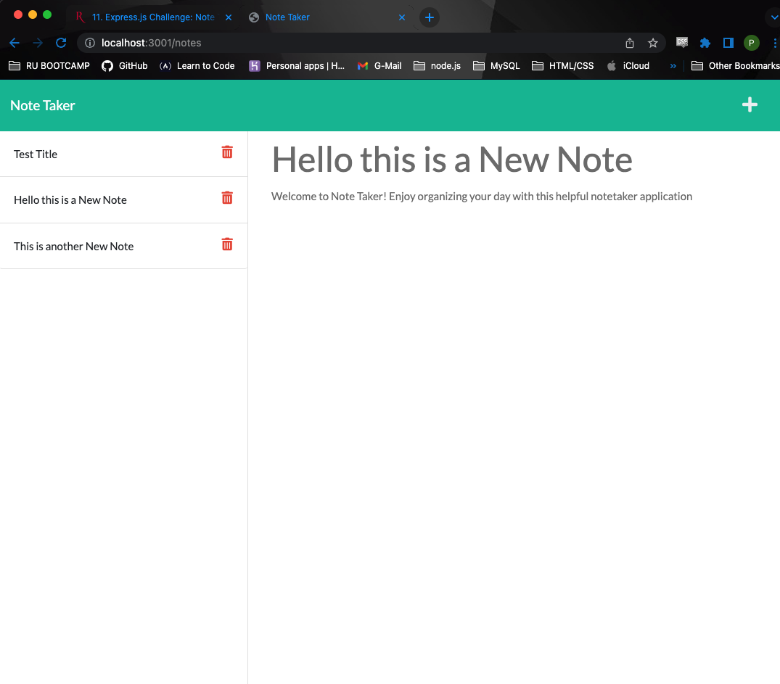Show more bookmarks with the chevron

(673, 66)
